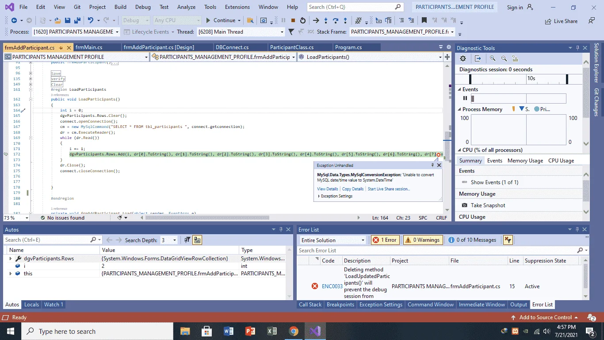Open Microsoft Word from the taskbar
The height and width of the screenshot is (340, 604).
pos(229,331)
